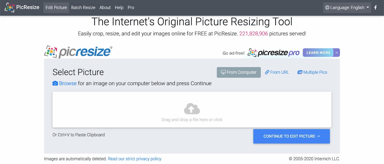
Task: Click the PicResize logo icon in navbar
Action: point(9,8)
